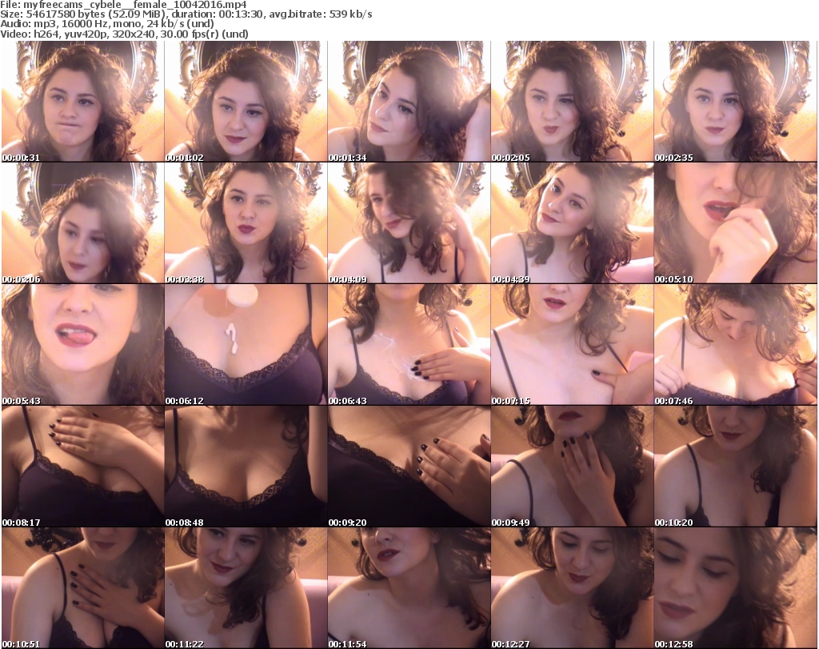Open the frame timestamped 00:04:09
The height and width of the screenshot is (649, 819).
click(x=409, y=223)
